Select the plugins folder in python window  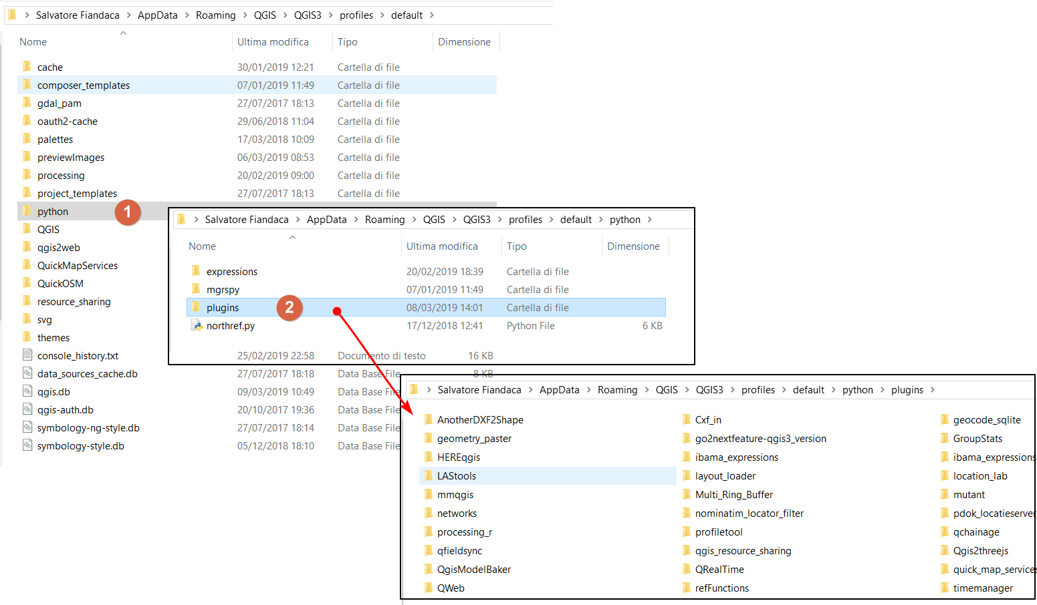point(223,308)
